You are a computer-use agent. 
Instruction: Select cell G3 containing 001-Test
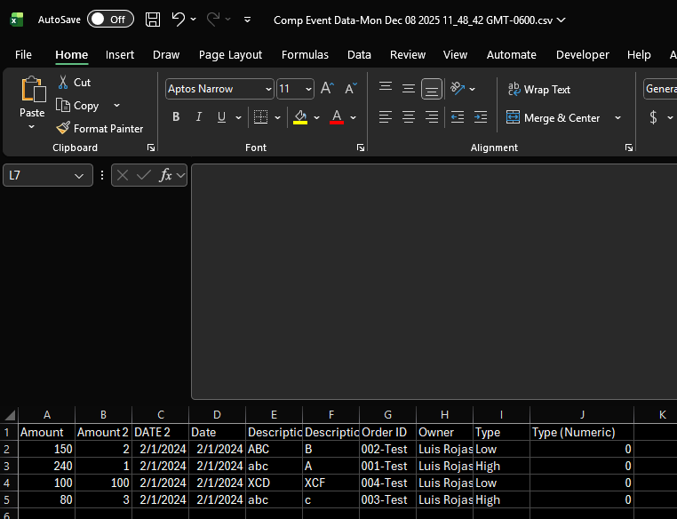coord(387,466)
